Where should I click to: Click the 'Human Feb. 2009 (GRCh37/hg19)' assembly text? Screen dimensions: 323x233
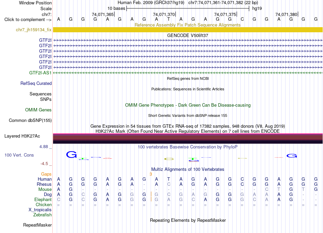151,3
